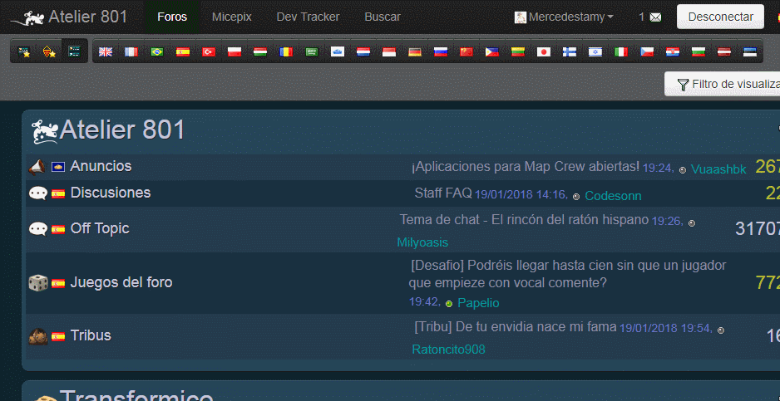
Task: Switch to the Estonian flag community
Action: 750,51
